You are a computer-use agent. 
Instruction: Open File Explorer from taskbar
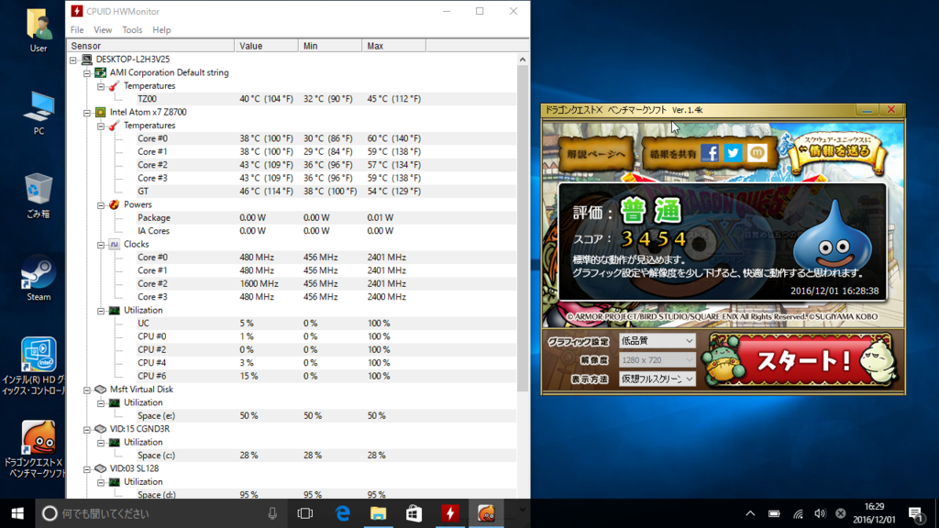coord(378,513)
